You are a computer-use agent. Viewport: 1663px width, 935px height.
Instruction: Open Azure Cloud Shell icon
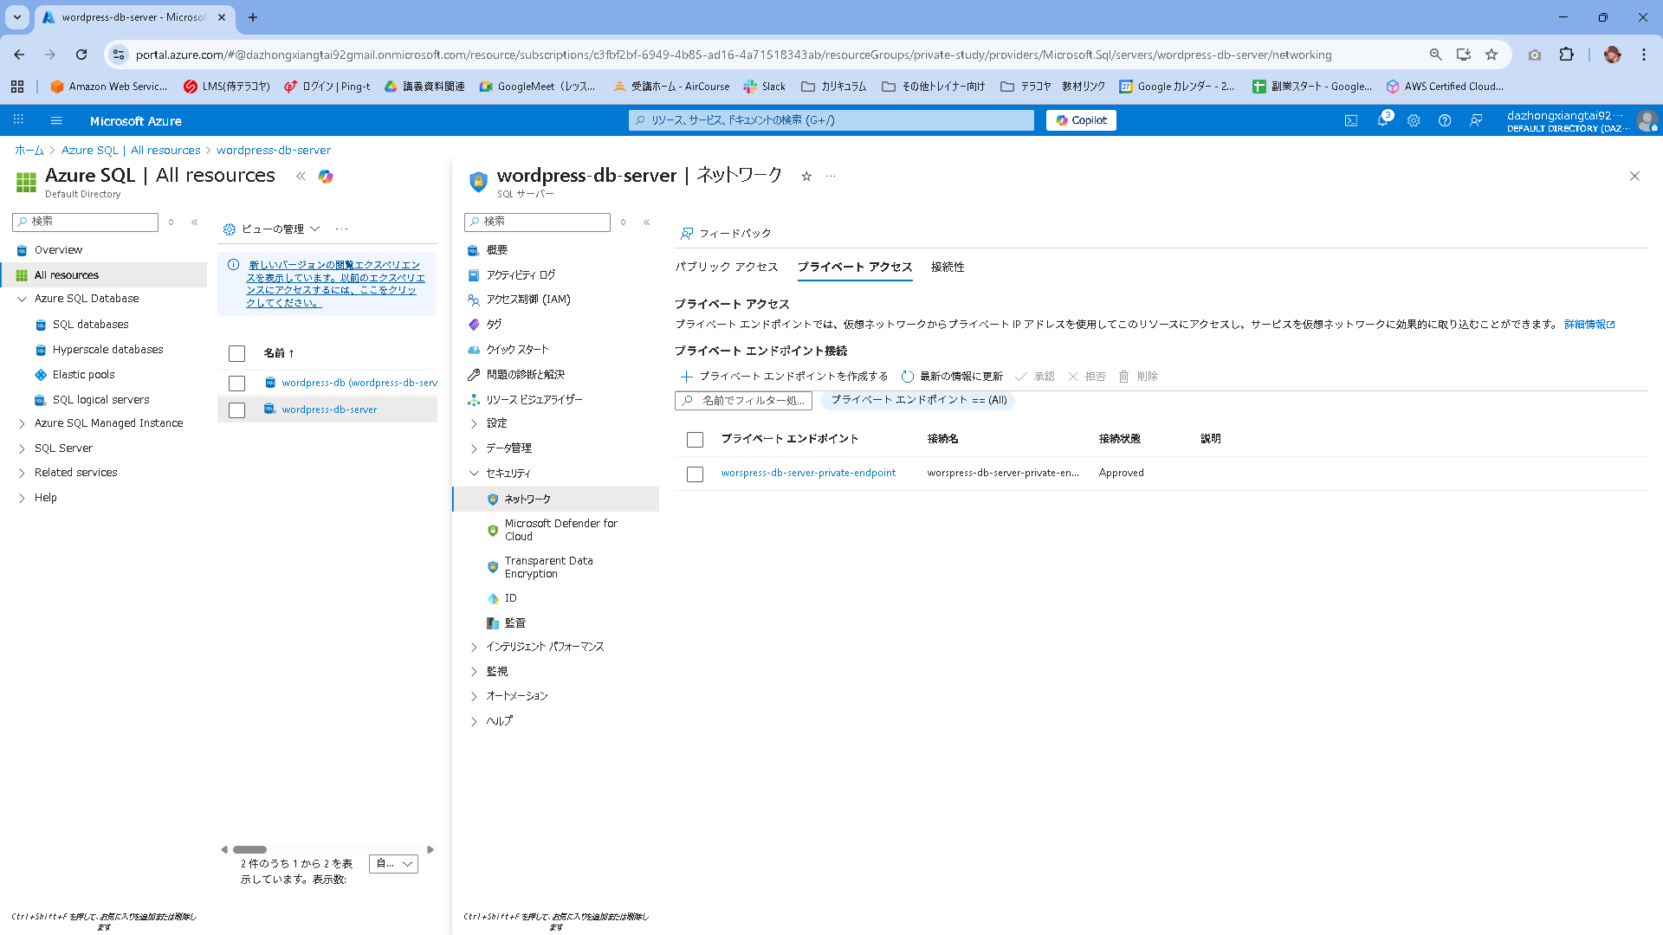coord(1350,120)
